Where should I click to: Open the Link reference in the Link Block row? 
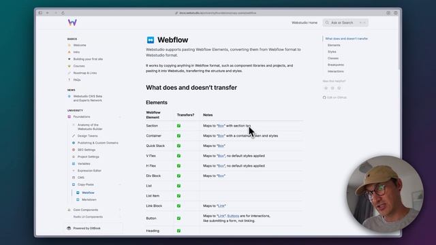coord(221,206)
